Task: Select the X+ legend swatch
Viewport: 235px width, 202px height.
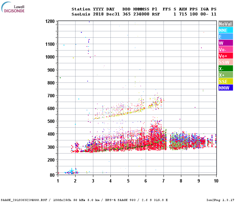Action: point(226,75)
